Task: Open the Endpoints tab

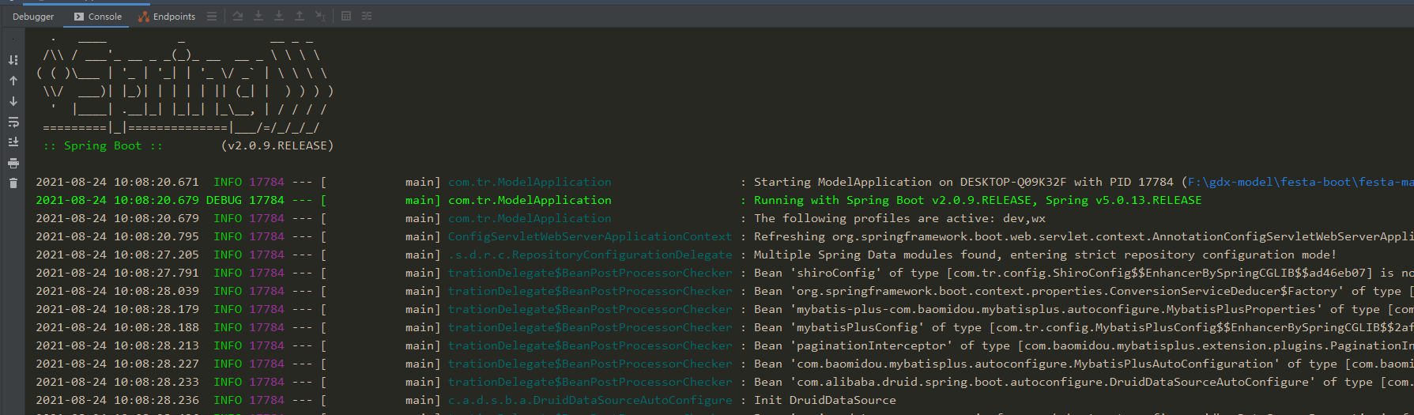Action: [x=167, y=17]
